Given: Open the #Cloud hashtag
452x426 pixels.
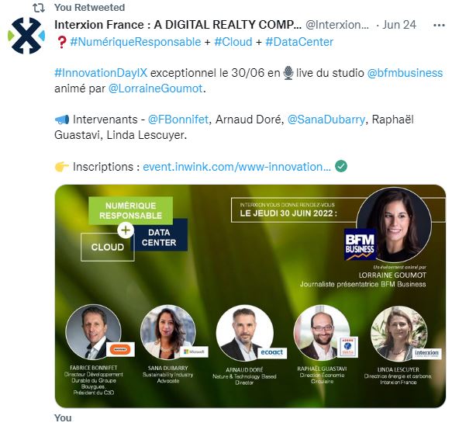Looking at the screenshot, I should pos(233,42).
